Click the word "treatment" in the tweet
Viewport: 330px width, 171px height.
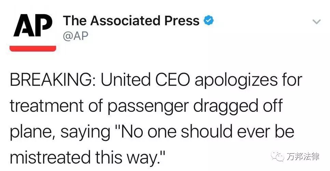(x=47, y=106)
